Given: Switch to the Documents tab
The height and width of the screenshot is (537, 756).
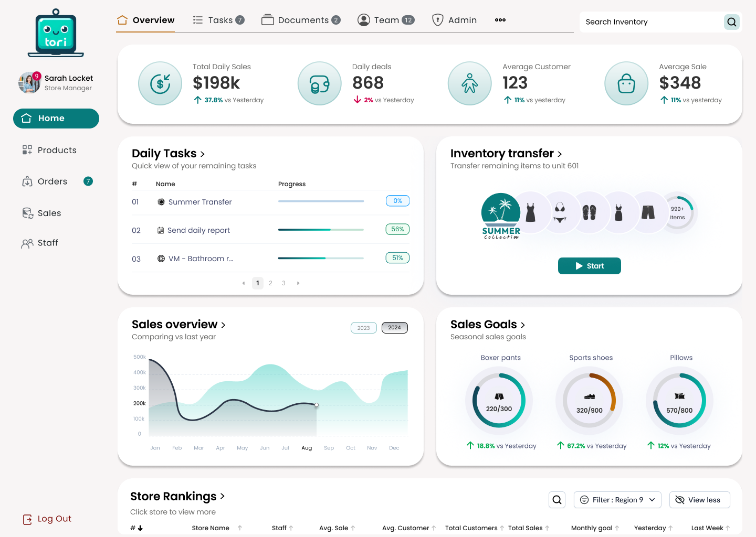Looking at the screenshot, I should click(x=301, y=20).
